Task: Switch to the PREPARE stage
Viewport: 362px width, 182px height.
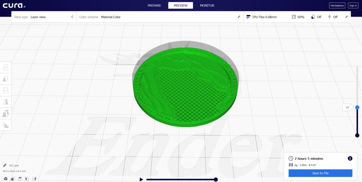Action: 154,6
